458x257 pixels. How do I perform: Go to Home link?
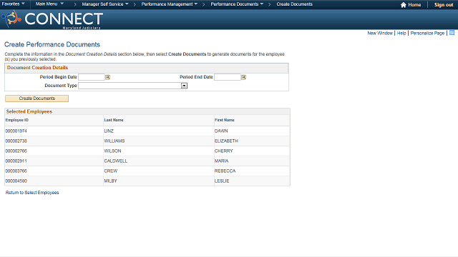414,5
